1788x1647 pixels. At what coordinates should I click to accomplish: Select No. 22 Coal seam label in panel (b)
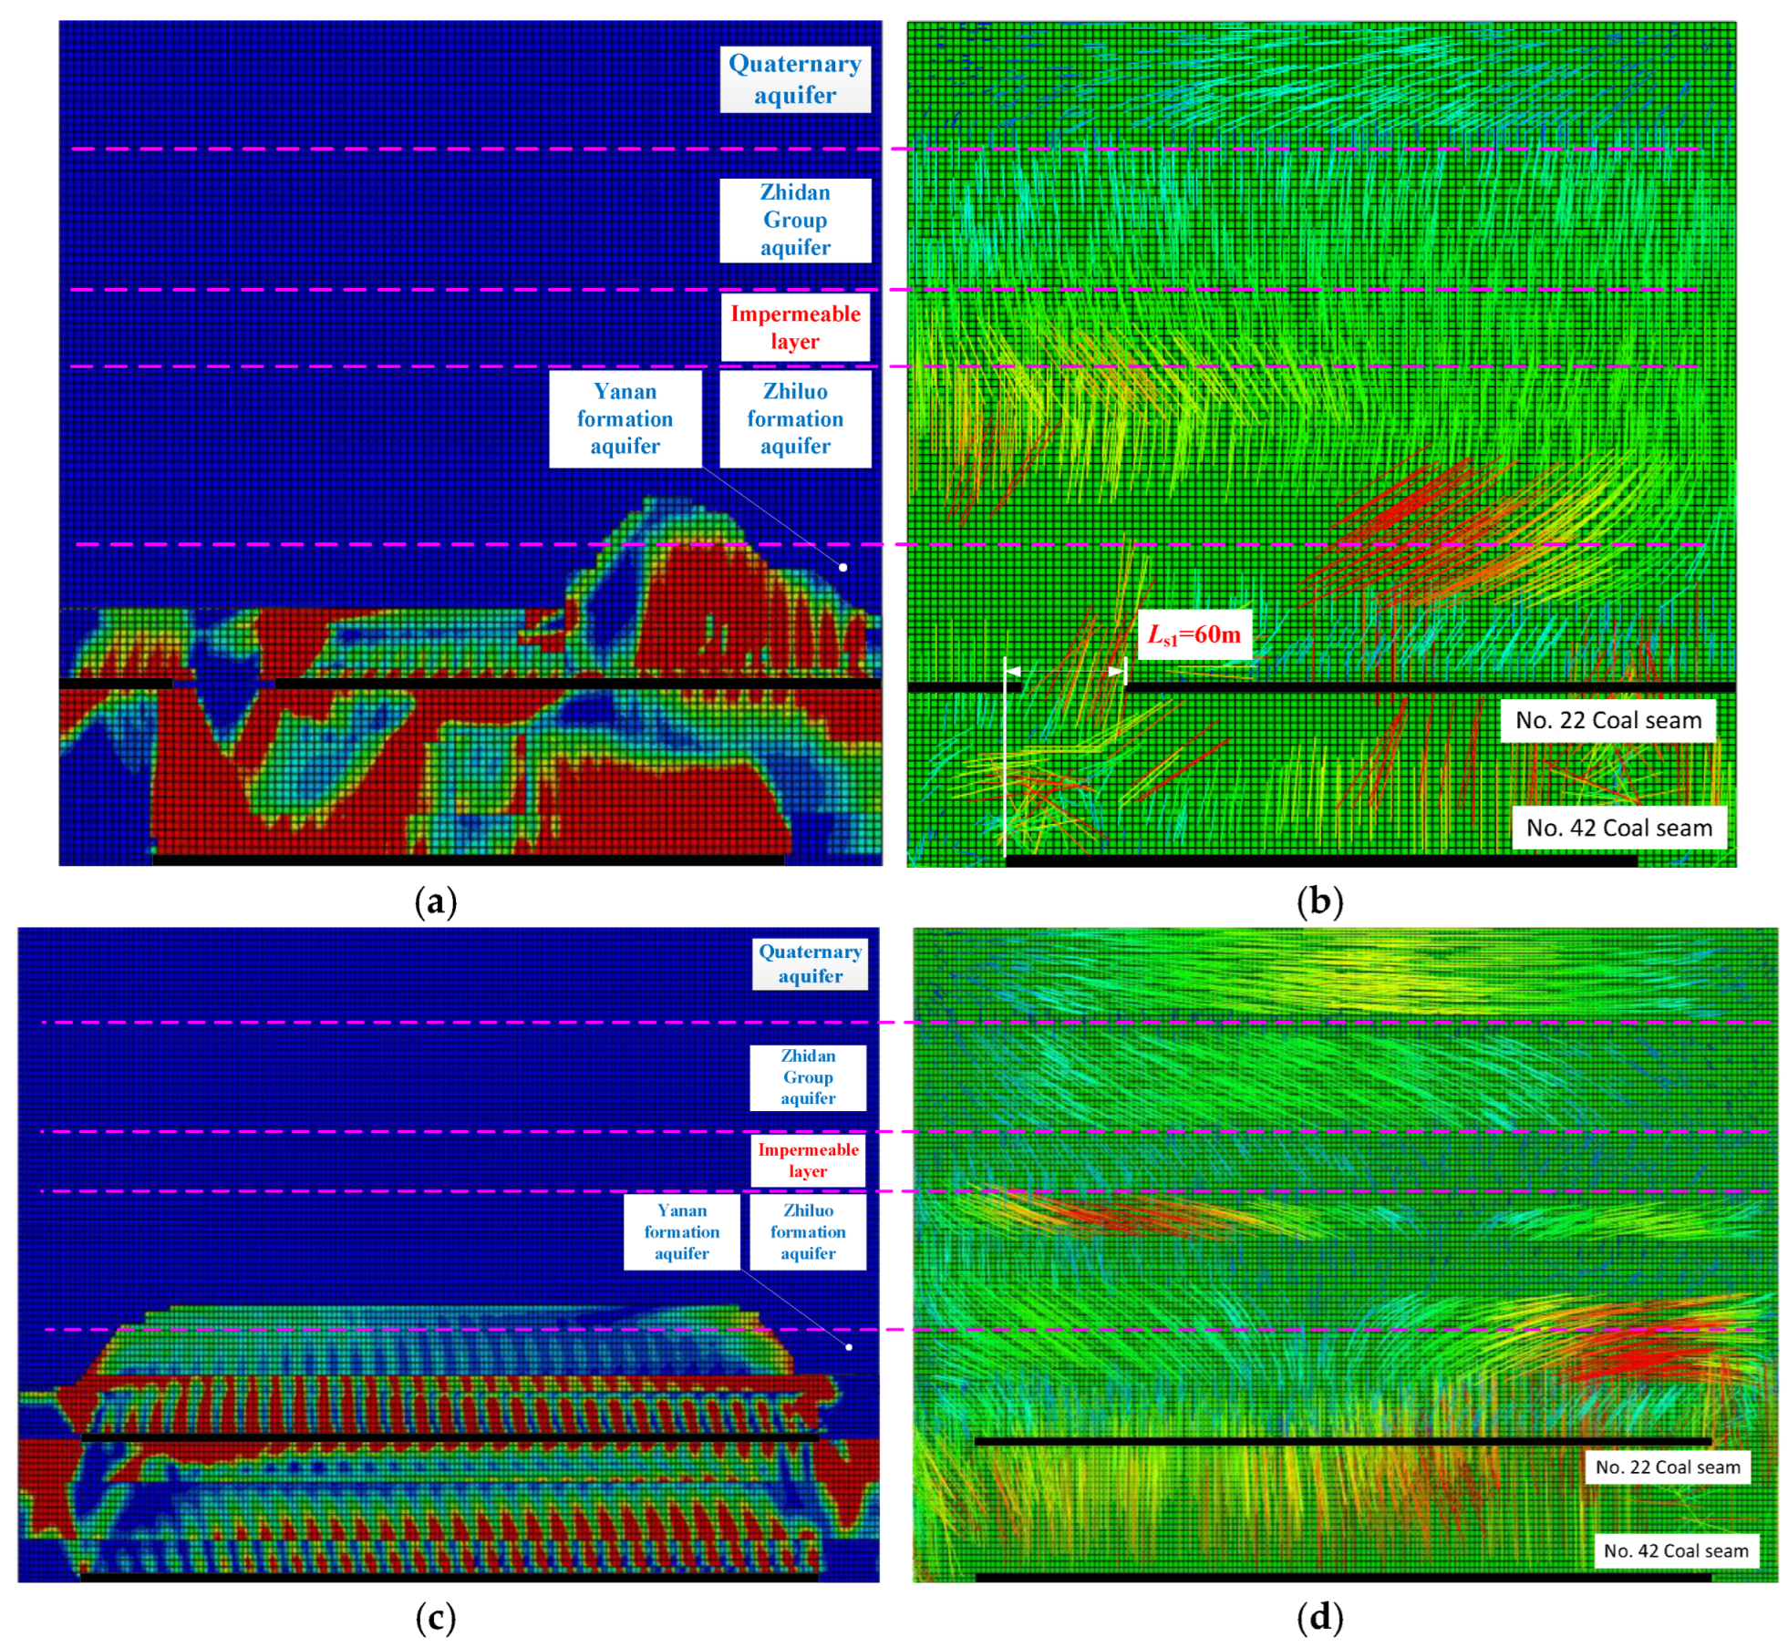(x=1607, y=720)
